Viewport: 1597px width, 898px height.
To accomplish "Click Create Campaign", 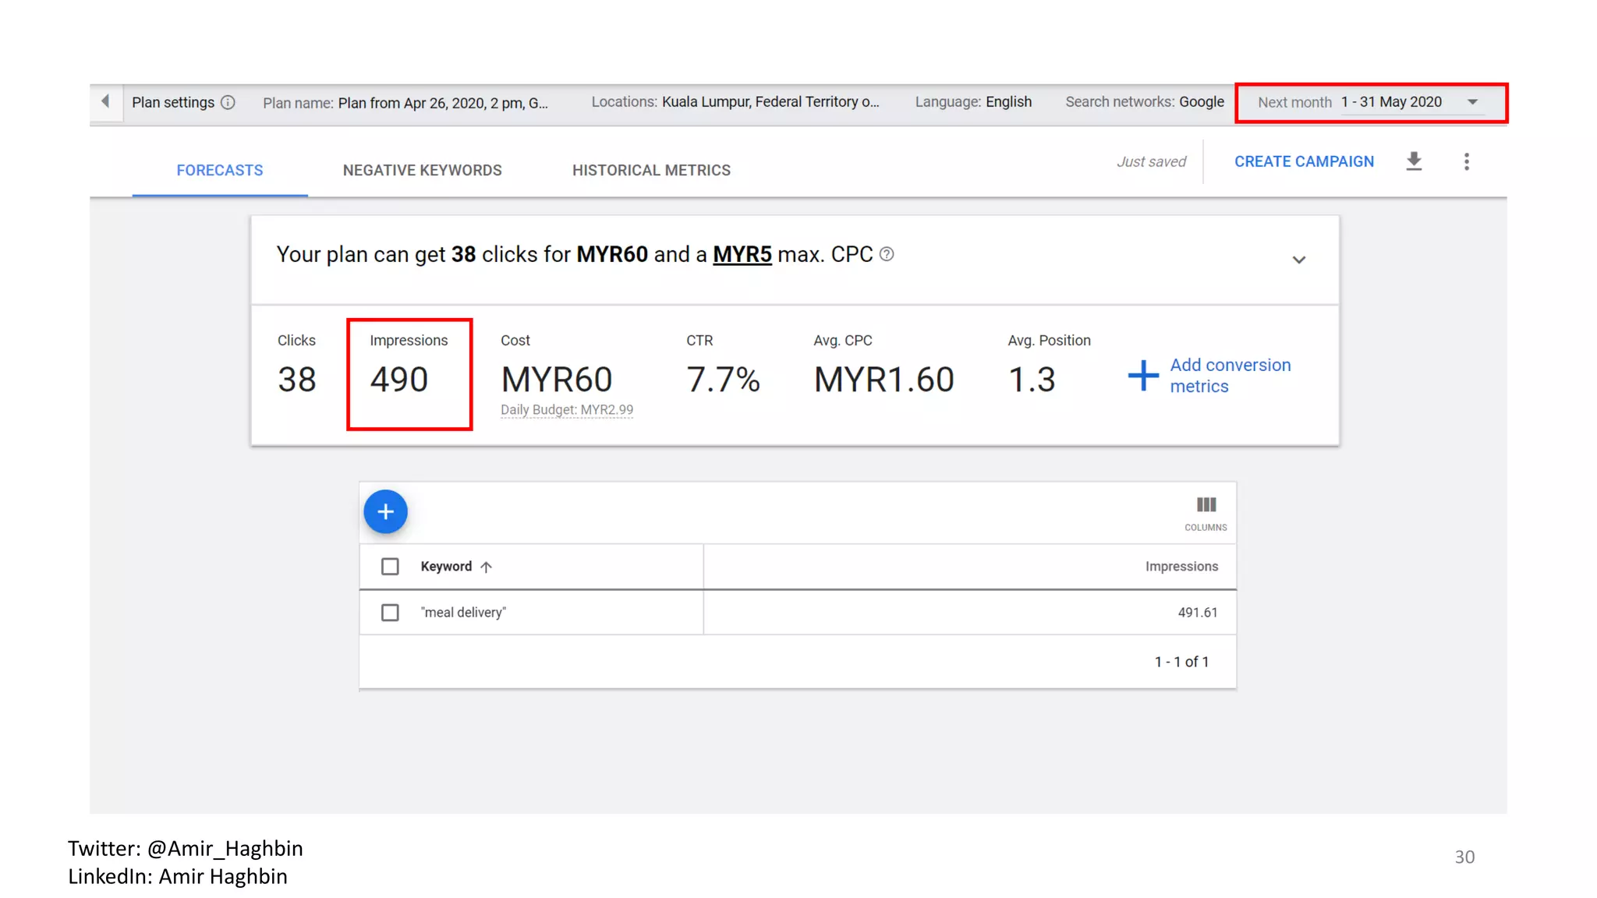I will tap(1304, 161).
